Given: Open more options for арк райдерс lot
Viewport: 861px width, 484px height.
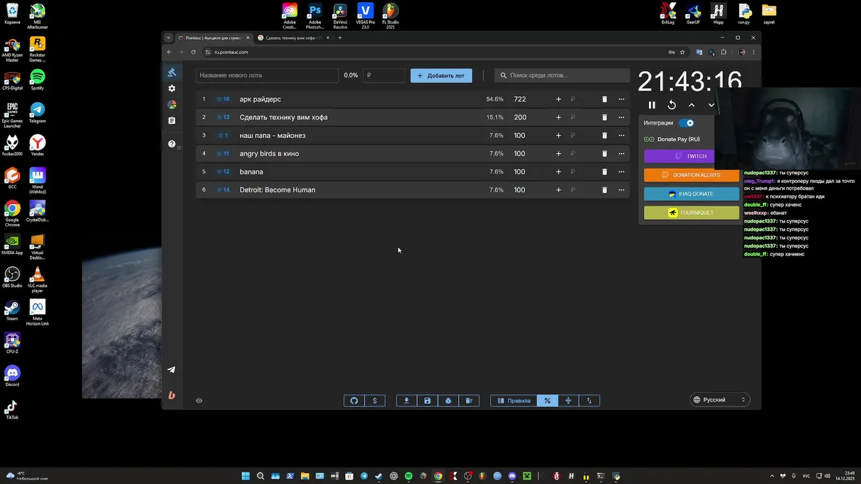Looking at the screenshot, I should click(x=622, y=99).
